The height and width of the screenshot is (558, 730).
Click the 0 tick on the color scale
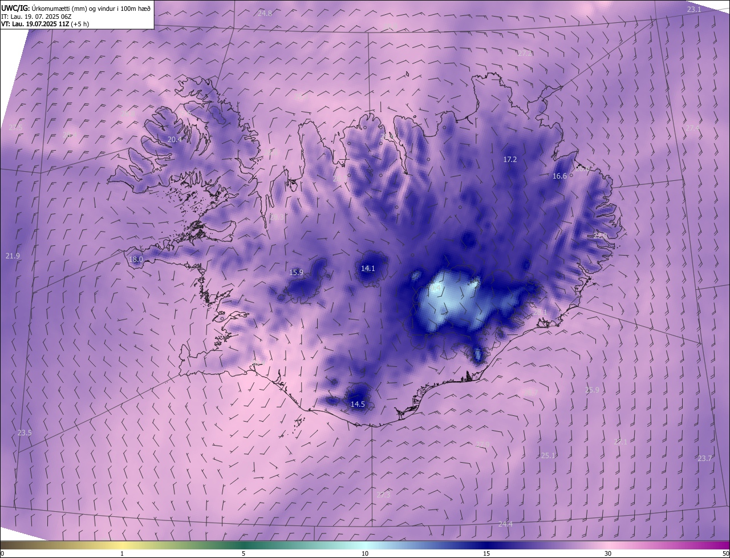tap(2, 553)
